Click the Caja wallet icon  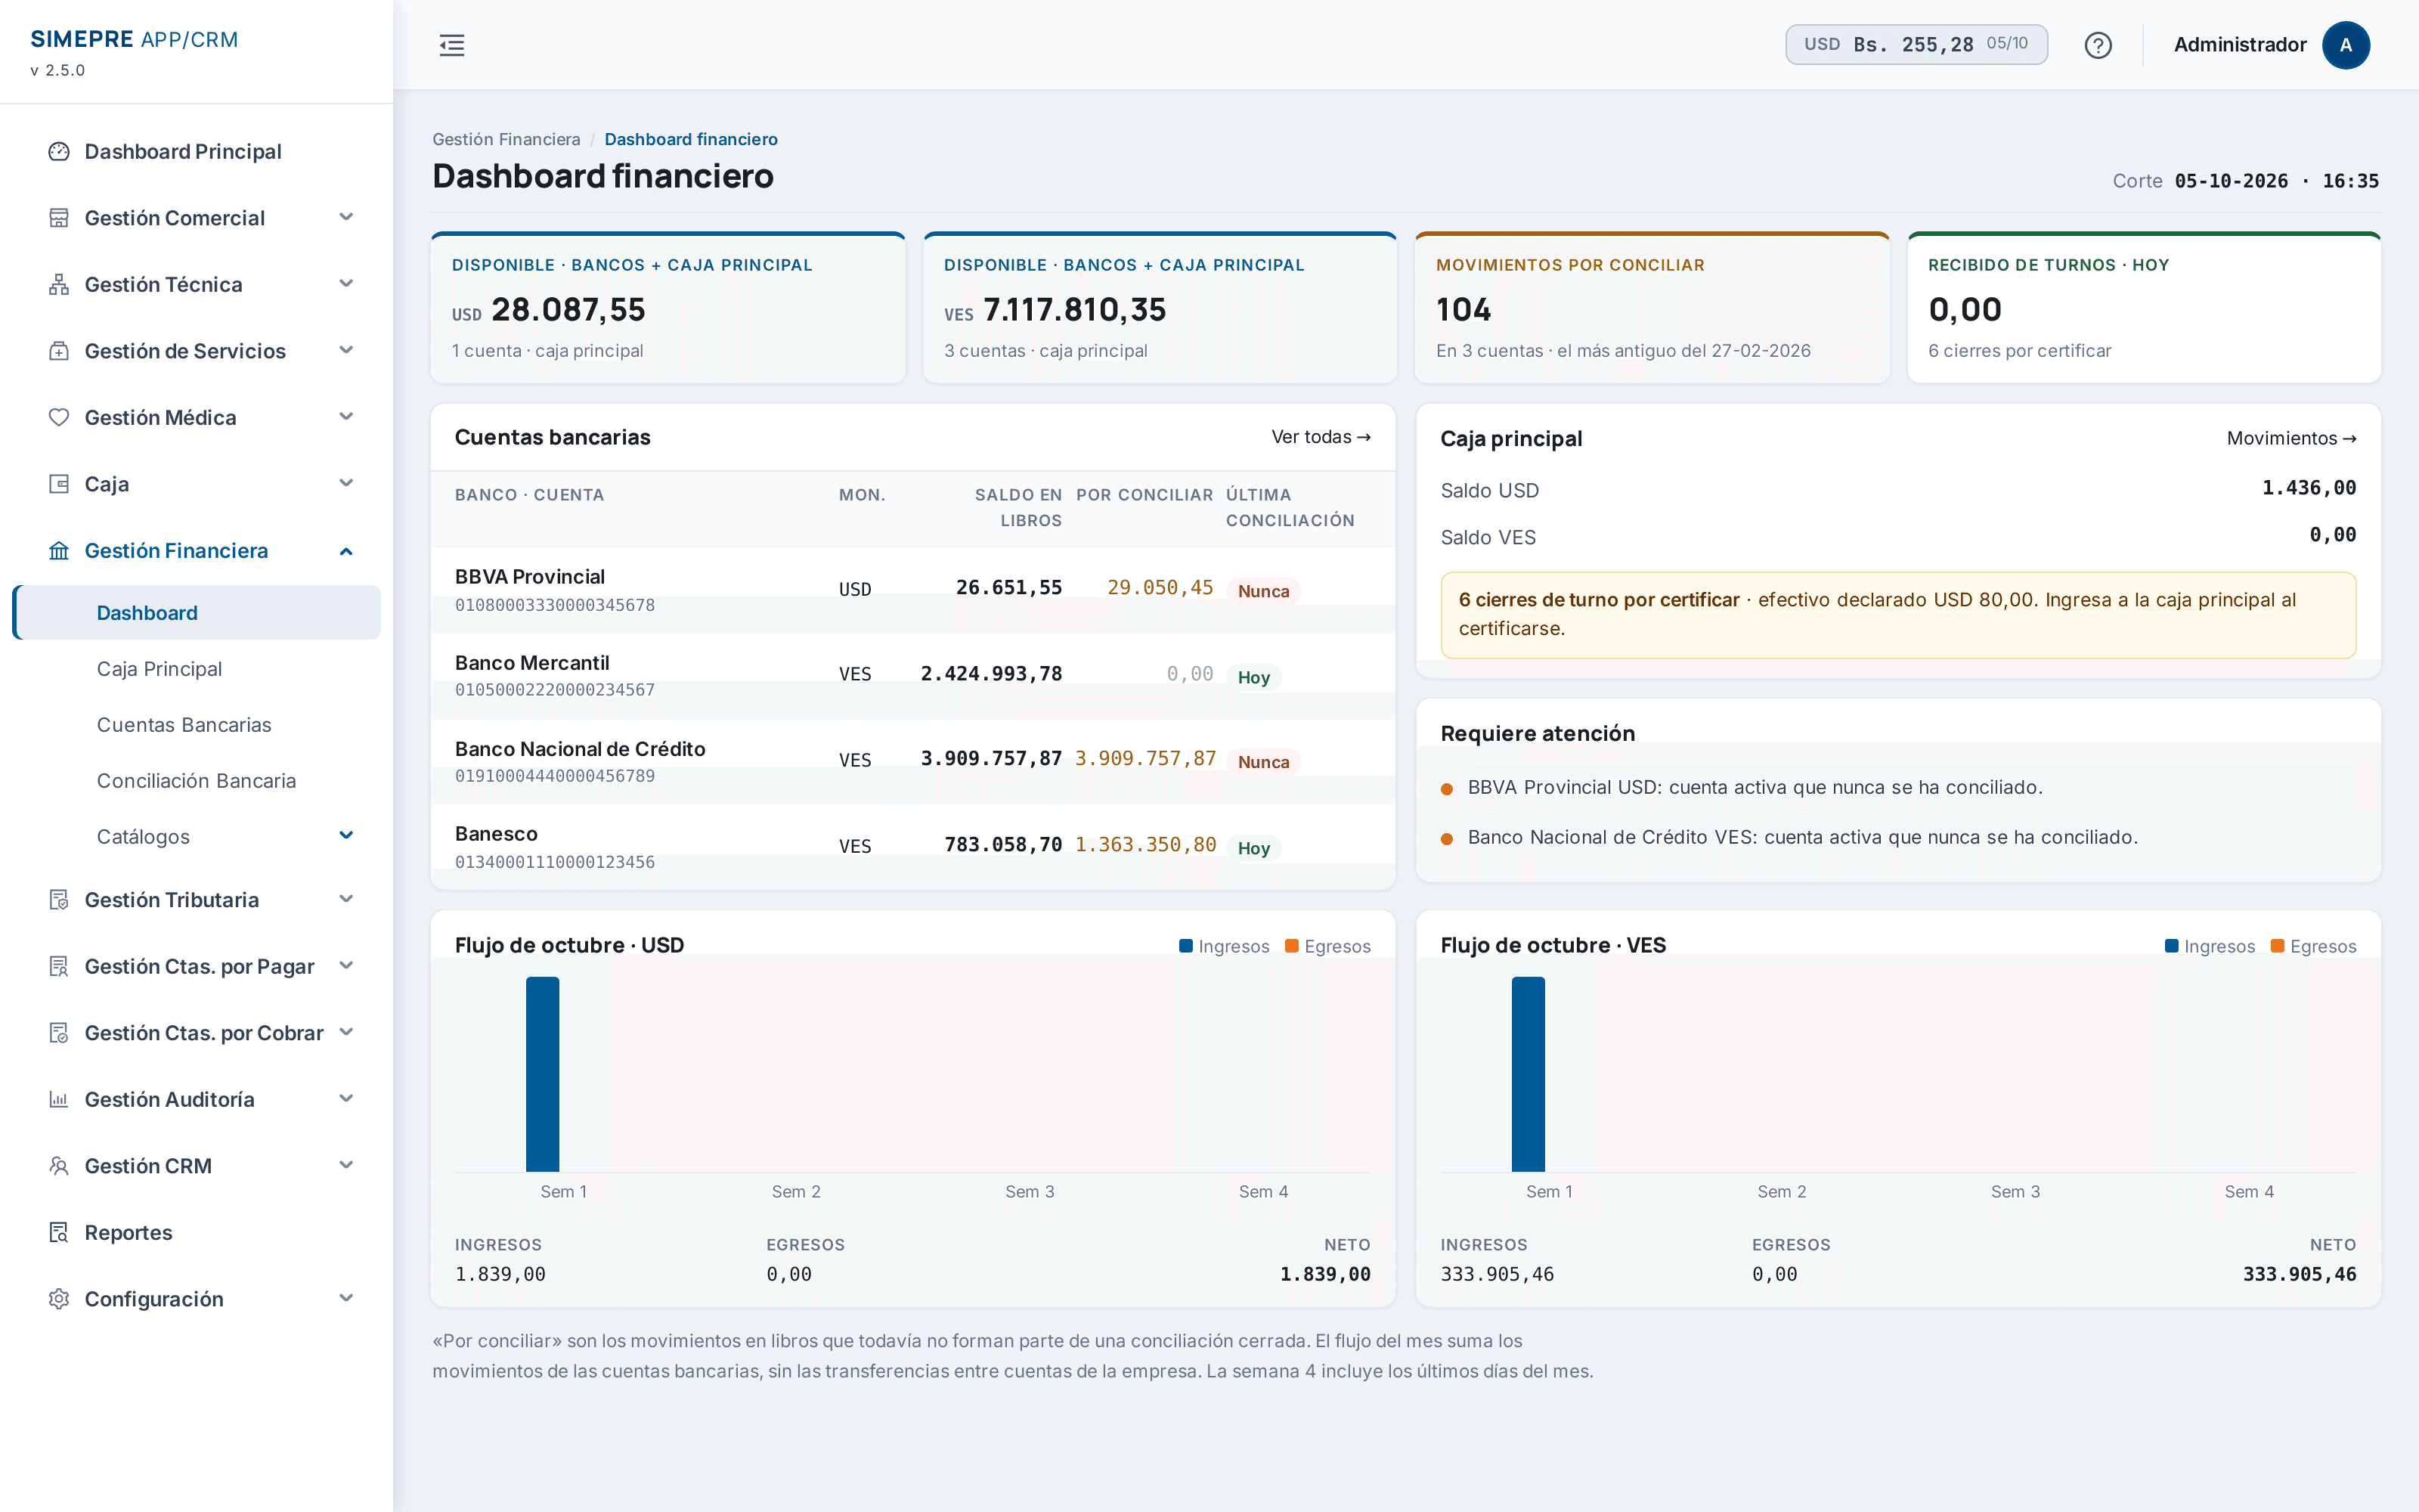pyautogui.click(x=59, y=484)
